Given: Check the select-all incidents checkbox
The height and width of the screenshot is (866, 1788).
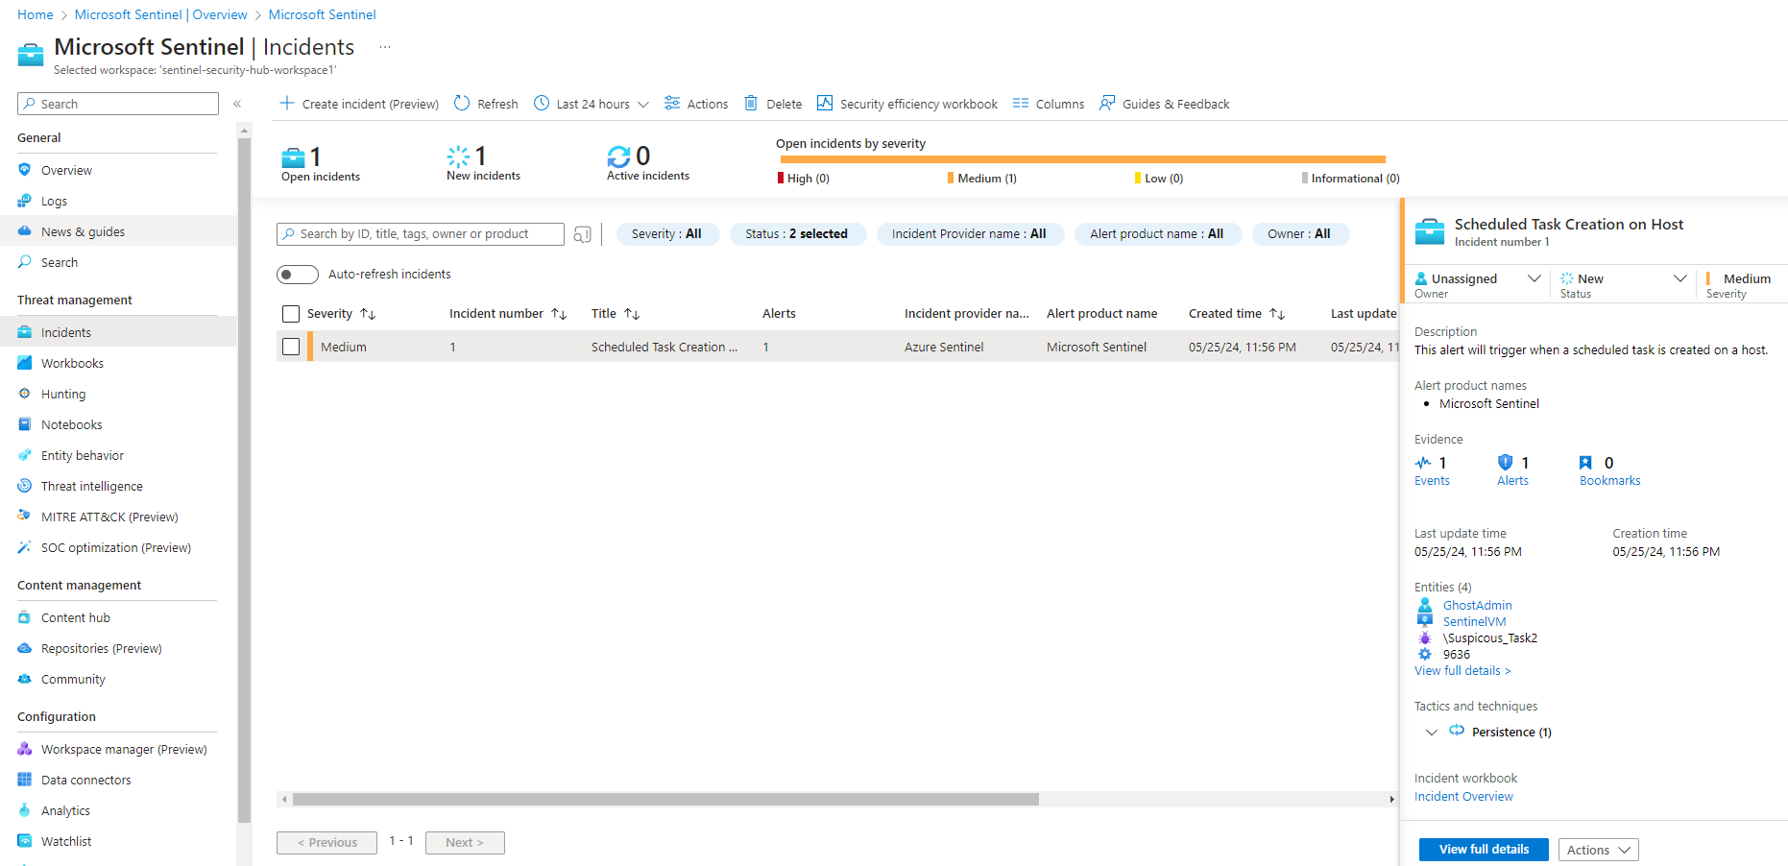Looking at the screenshot, I should [291, 314].
